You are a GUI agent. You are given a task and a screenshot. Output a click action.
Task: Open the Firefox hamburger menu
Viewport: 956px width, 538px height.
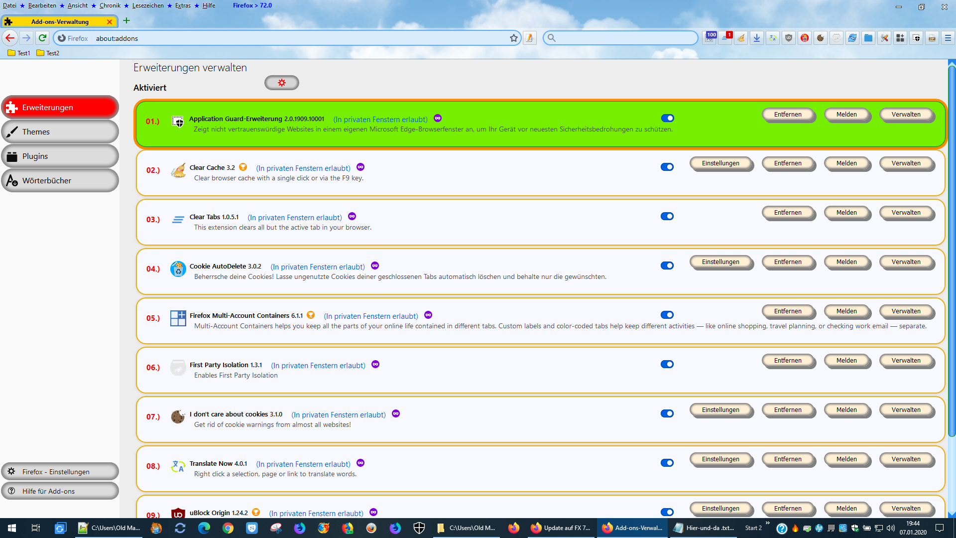point(948,38)
